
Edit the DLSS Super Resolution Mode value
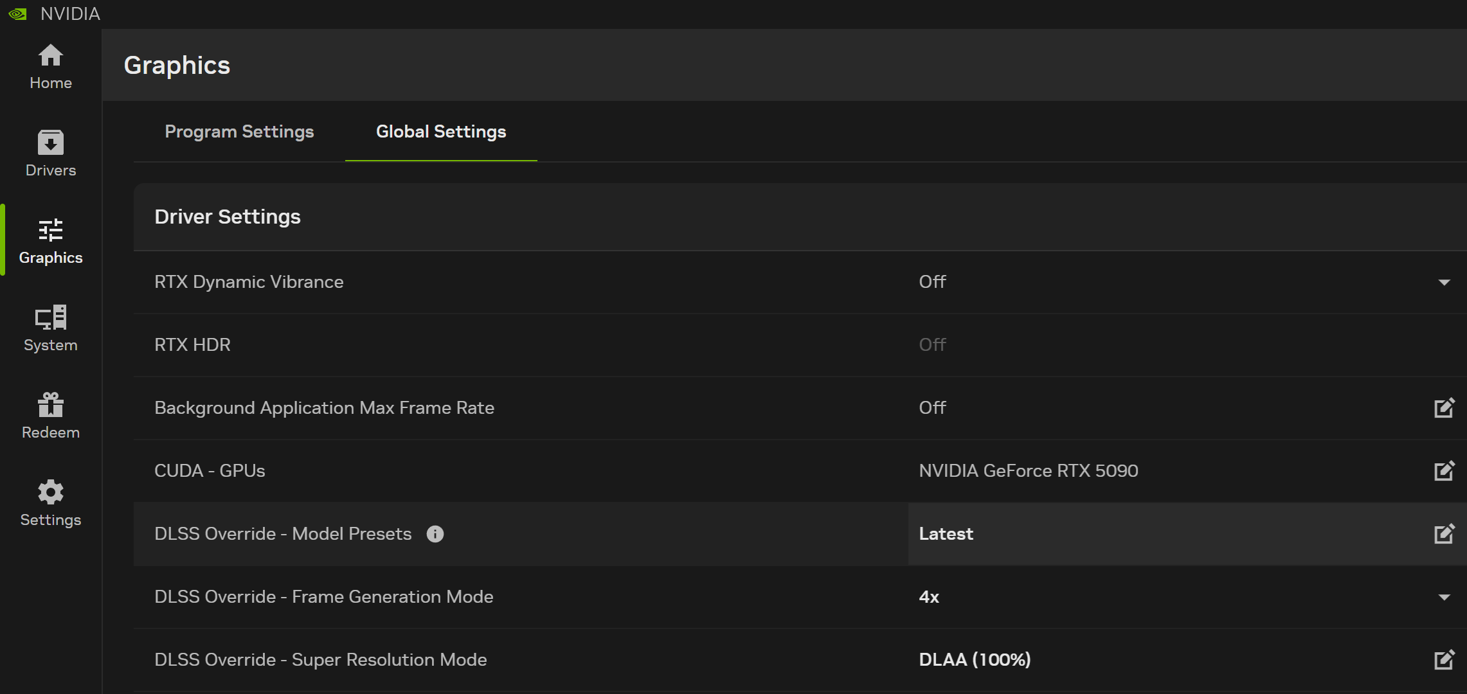(x=1444, y=659)
